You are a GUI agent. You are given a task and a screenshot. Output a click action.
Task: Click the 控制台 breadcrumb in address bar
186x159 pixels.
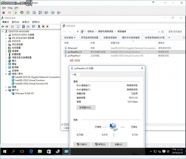point(91,32)
